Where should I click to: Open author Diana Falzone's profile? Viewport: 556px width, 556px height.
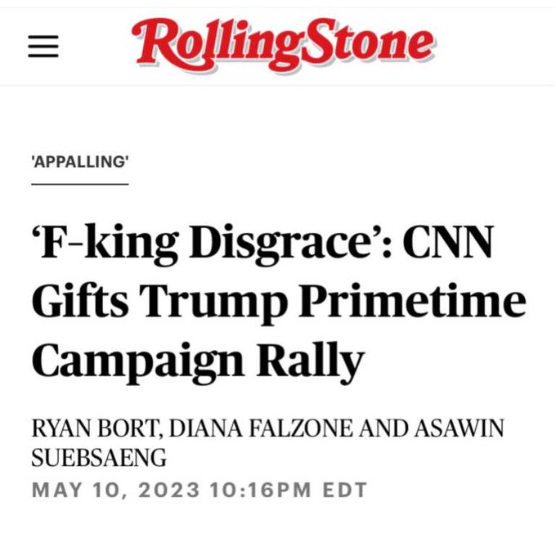coord(261,428)
